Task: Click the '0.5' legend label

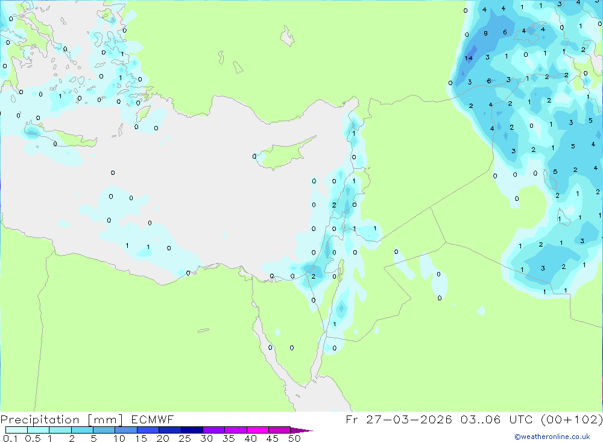Action: point(33,438)
